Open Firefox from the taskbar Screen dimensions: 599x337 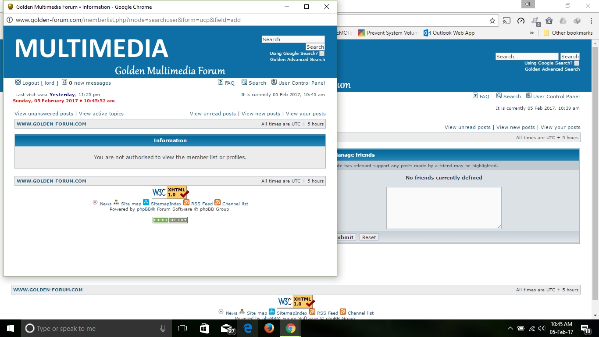point(269,328)
